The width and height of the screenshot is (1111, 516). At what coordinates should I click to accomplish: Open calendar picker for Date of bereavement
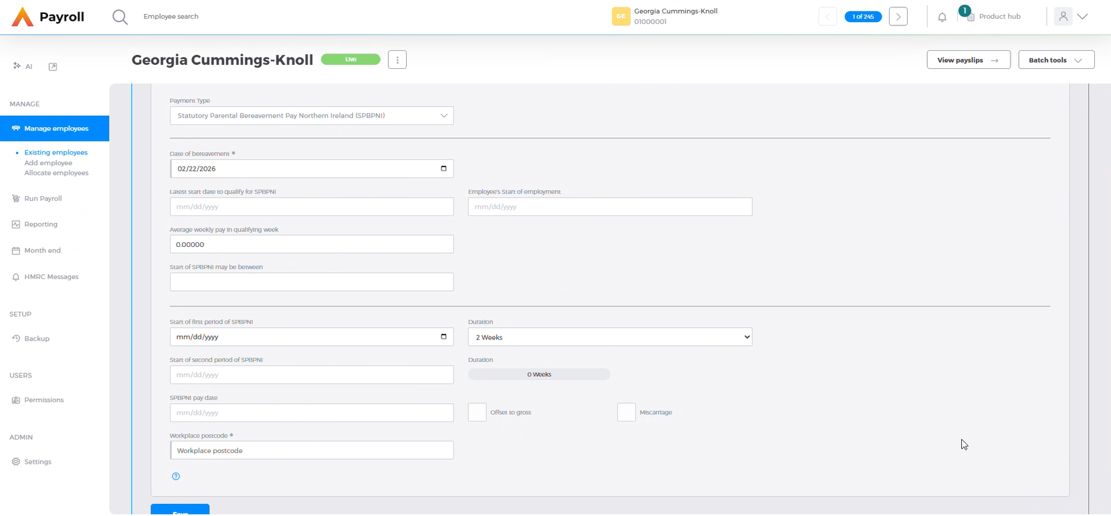click(x=443, y=169)
